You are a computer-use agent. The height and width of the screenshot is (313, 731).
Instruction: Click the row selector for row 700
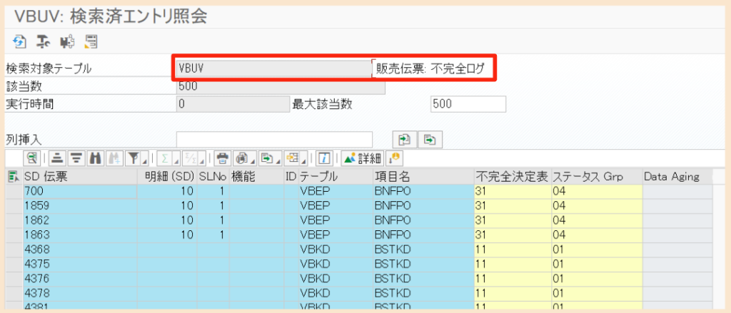tap(14, 191)
